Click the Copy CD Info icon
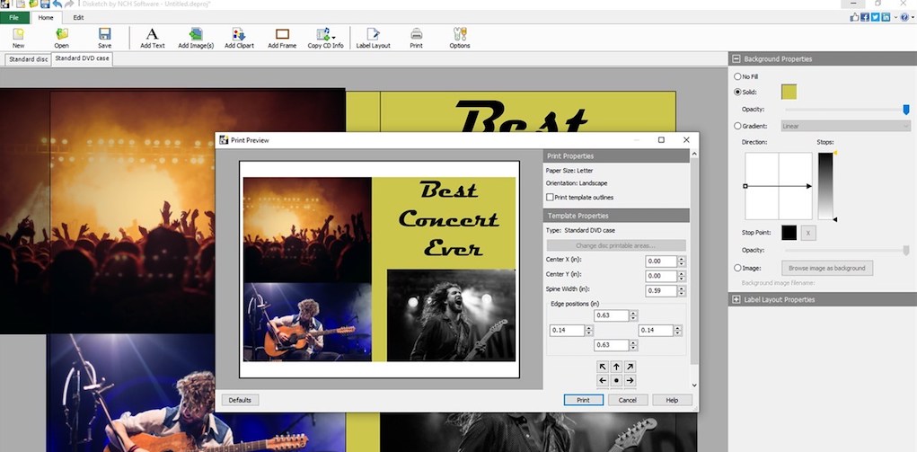 click(325, 37)
